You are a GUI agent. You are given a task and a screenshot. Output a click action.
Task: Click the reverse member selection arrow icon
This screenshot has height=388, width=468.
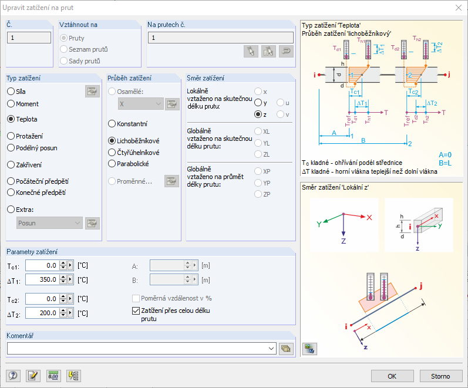(286, 52)
